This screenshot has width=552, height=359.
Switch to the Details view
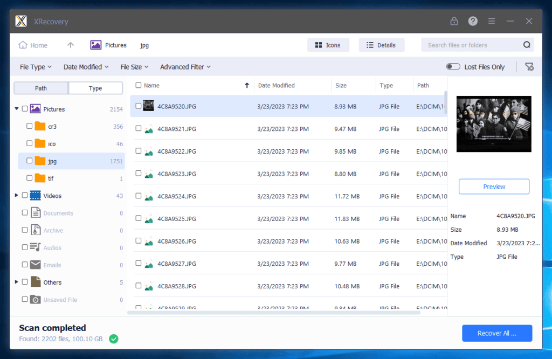pos(381,45)
